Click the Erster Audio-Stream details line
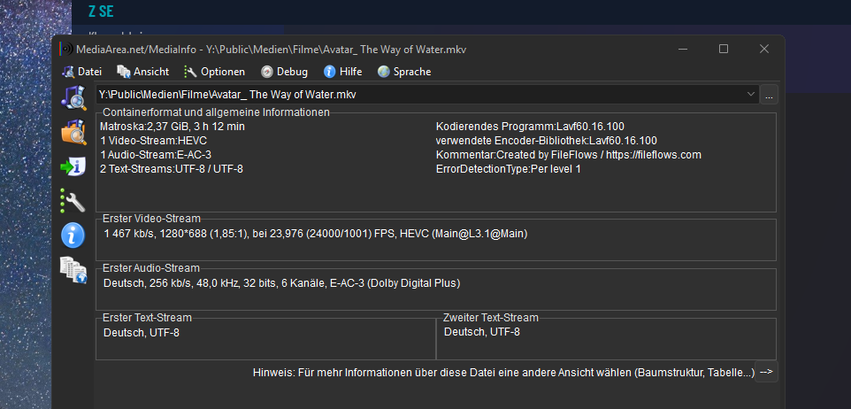851x409 pixels. 281,283
